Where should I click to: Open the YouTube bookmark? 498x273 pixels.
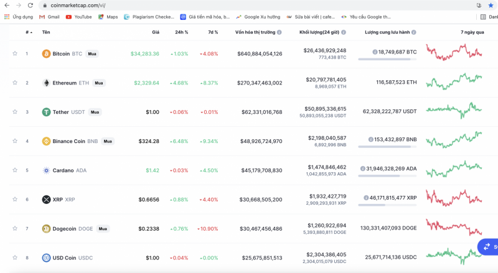(x=79, y=17)
